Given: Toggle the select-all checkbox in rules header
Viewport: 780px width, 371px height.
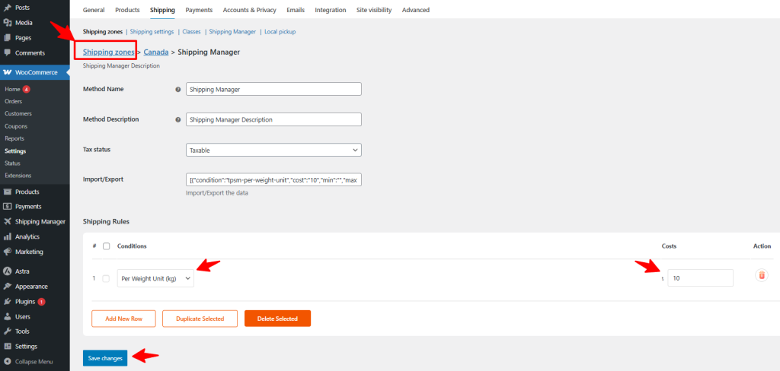Looking at the screenshot, I should point(106,246).
